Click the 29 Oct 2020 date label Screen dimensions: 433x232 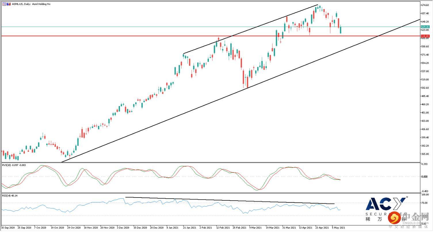coord(74,227)
